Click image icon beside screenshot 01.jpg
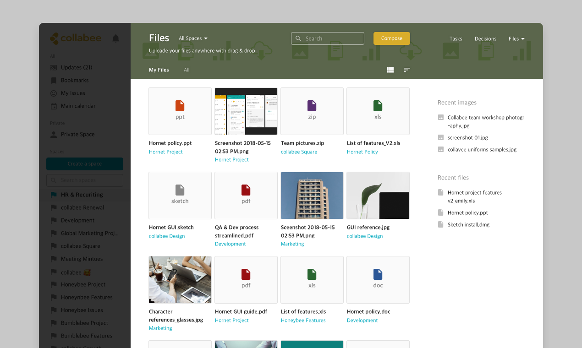 pyautogui.click(x=441, y=137)
